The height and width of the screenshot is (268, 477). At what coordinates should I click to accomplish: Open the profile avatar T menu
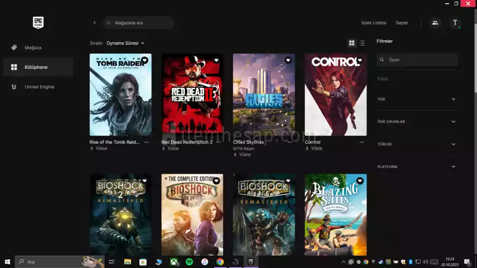[x=455, y=23]
